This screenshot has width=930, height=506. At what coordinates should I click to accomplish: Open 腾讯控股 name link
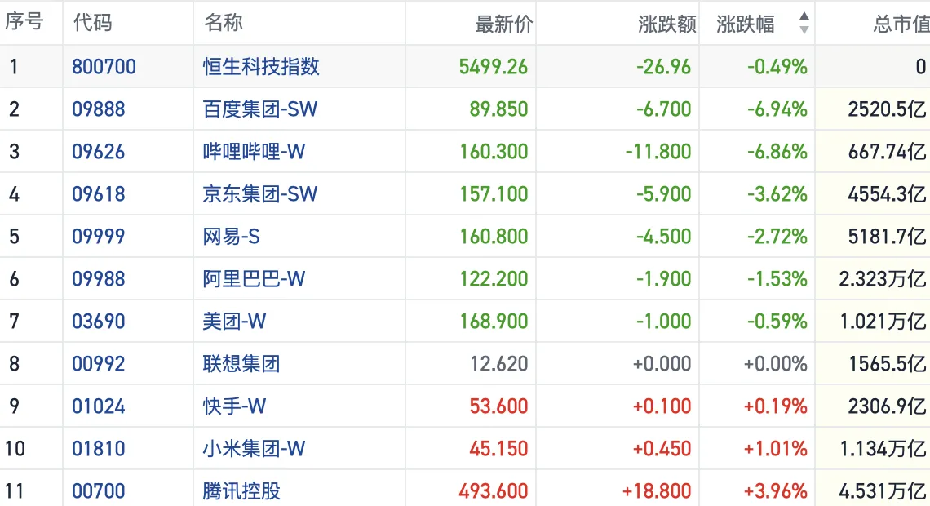coord(241,491)
